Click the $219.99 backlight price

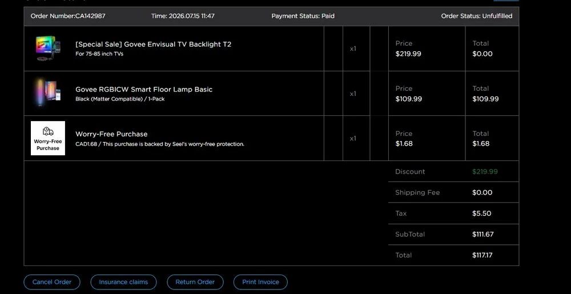[408, 54]
